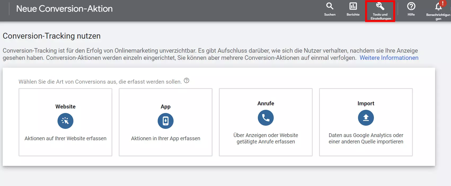Open the Benachrichtigungen bell icon

pyautogui.click(x=438, y=7)
